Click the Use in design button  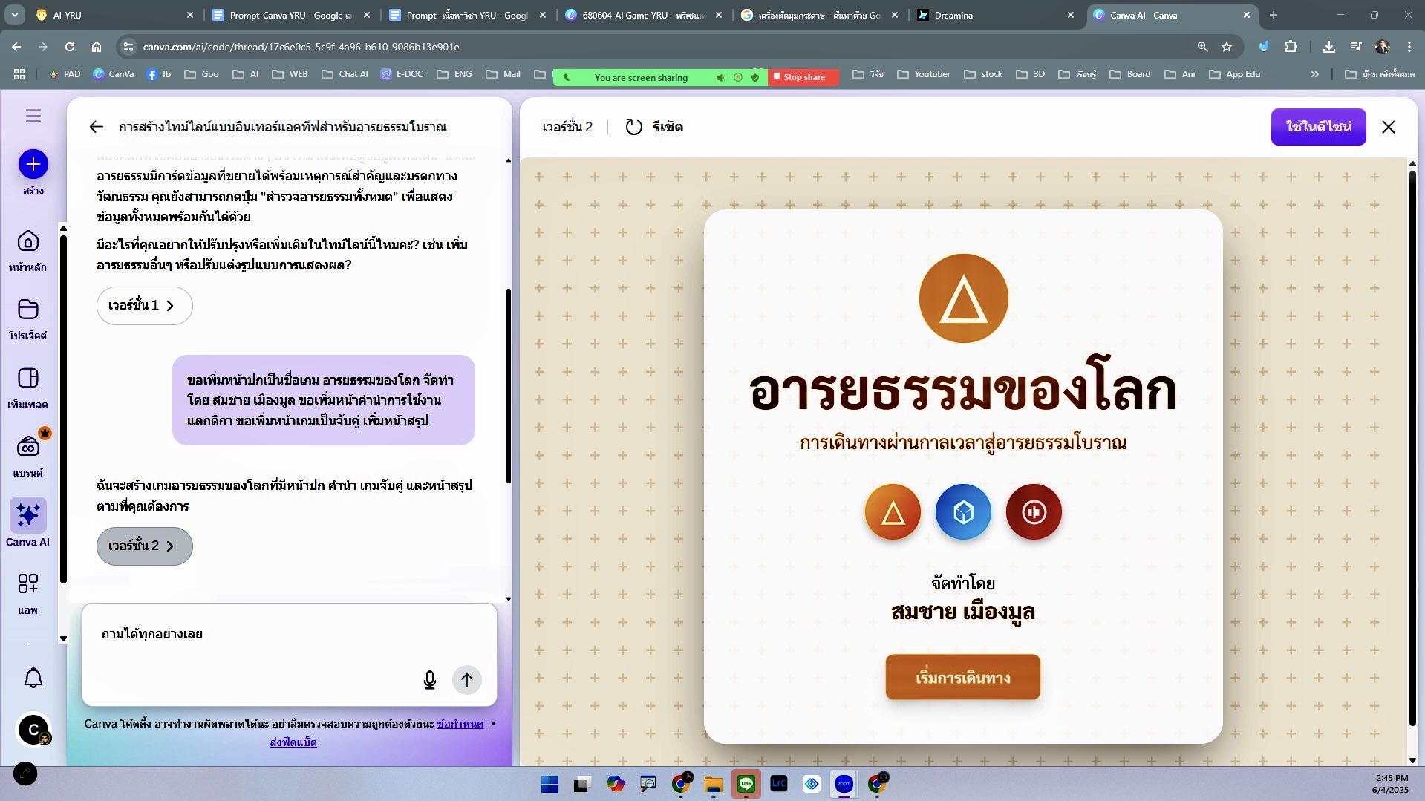pyautogui.click(x=1318, y=127)
